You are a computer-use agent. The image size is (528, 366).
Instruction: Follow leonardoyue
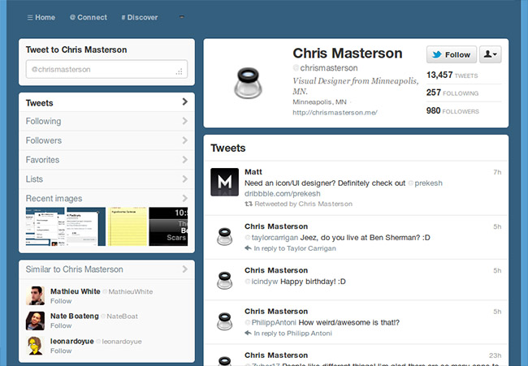(x=61, y=351)
